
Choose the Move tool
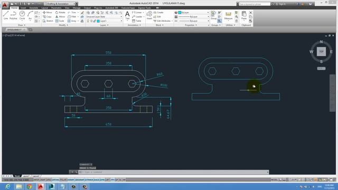coord(48,13)
